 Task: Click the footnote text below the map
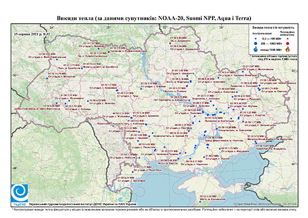click(x=154, y=209)
